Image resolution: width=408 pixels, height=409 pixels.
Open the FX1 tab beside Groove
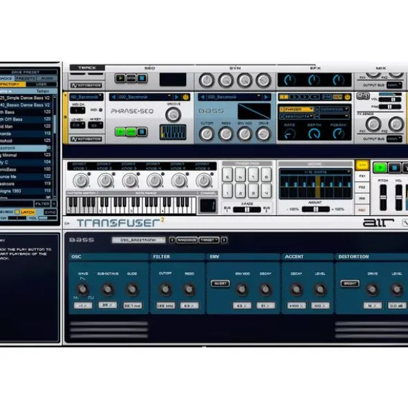[x=362, y=176]
